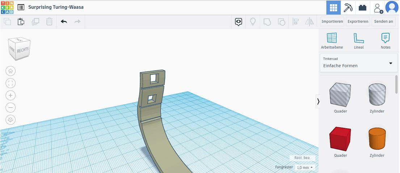Select the red Quader shape
The image size is (400, 173).
[340, 138]
